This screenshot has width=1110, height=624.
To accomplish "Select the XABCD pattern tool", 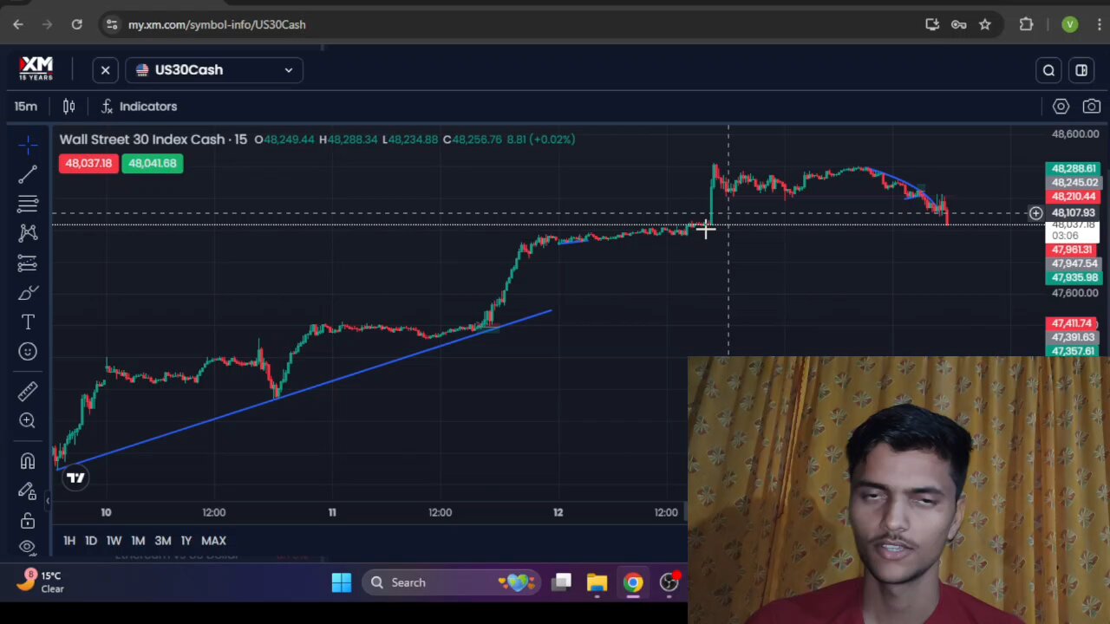I will pos(28,232).
